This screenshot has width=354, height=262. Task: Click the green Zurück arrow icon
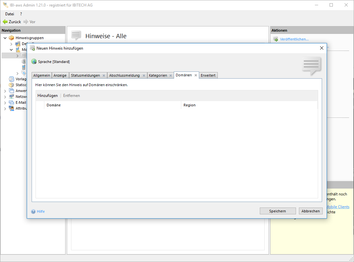[5, 22]
